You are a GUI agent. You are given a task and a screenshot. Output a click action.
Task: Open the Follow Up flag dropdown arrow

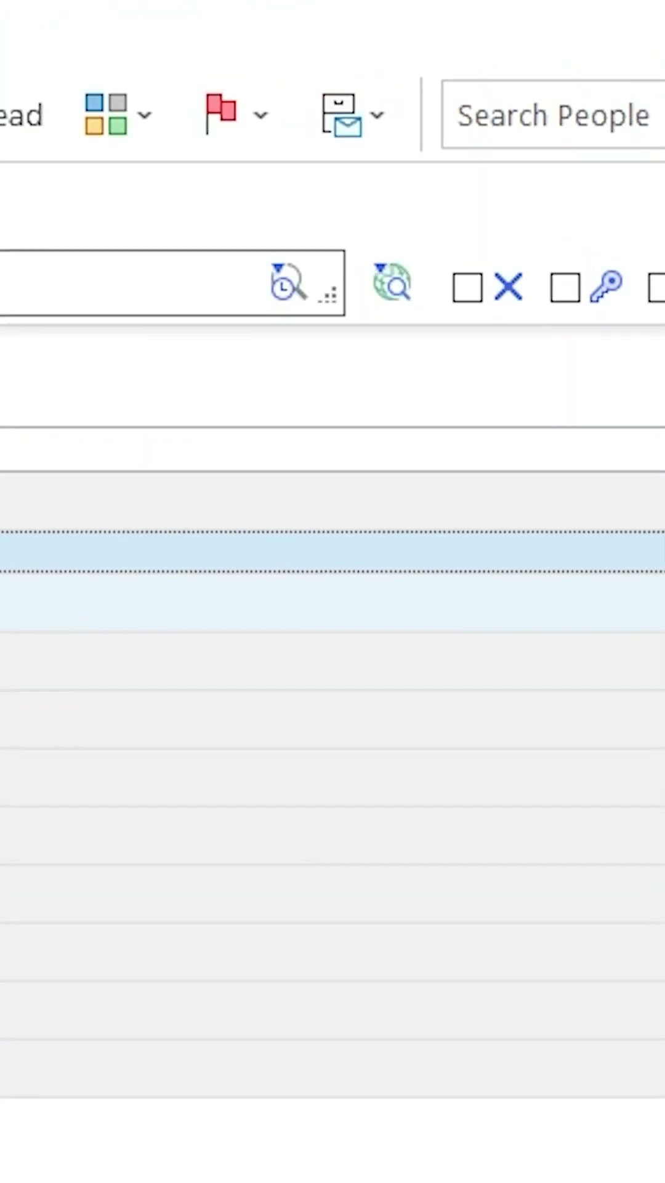click(261, 115)
